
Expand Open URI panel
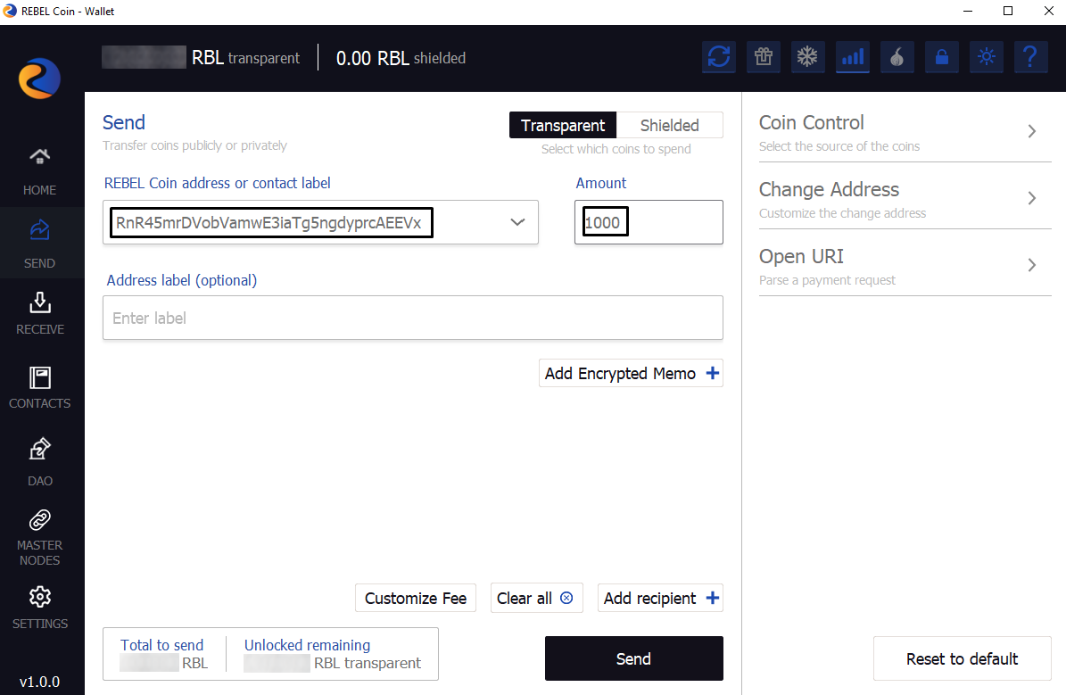905,266
